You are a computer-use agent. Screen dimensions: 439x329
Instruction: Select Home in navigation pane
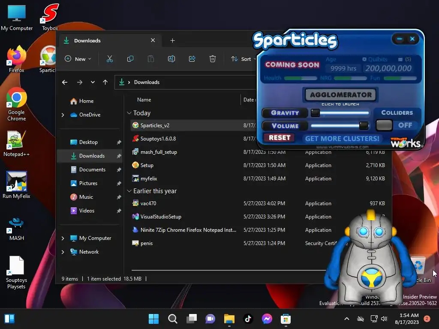click(x=82, y=101)
